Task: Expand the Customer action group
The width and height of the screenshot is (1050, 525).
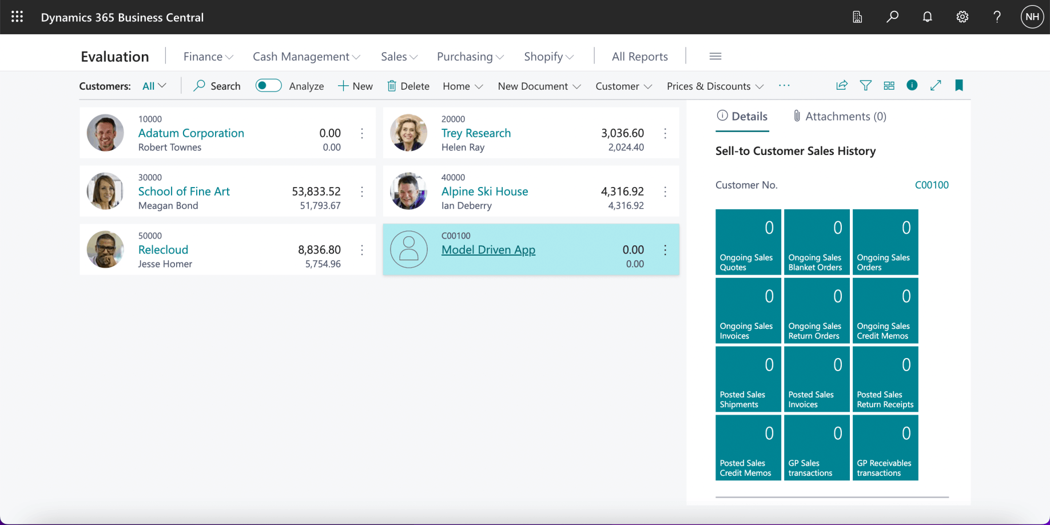Action: pos(623,86)
